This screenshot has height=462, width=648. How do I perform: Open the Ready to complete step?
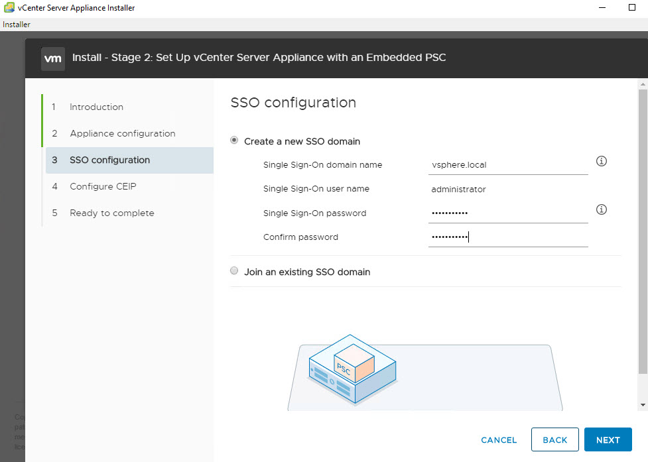point(111,213)
